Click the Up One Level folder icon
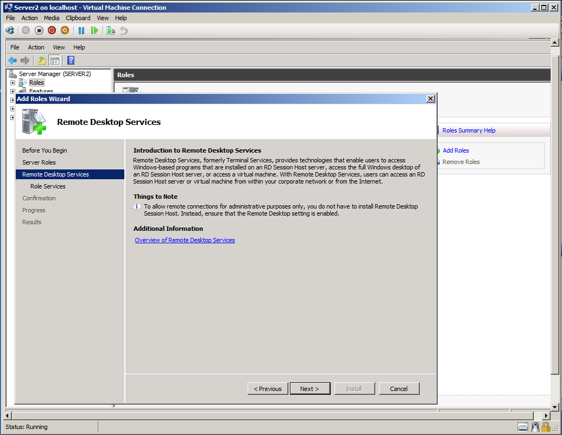562x435 pixels. click(42, 61)
